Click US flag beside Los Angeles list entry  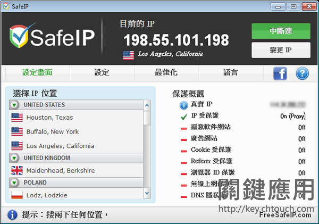click(x=17, y=146)
